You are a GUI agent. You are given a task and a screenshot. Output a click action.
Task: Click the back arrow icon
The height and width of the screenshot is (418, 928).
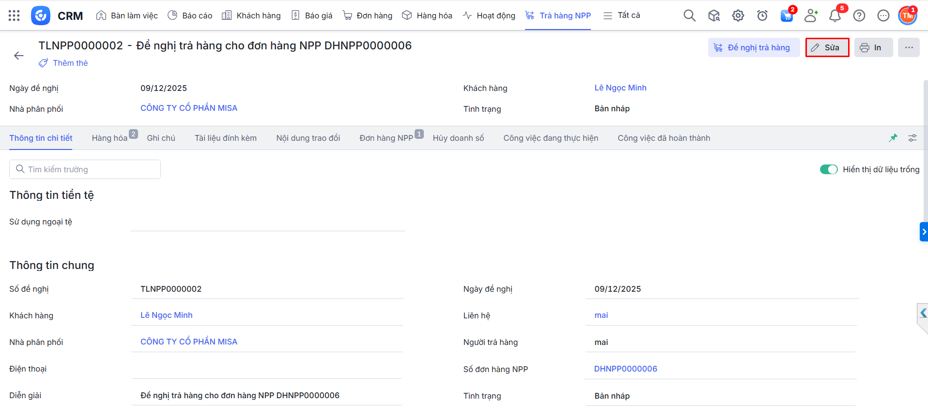point(19,56)
